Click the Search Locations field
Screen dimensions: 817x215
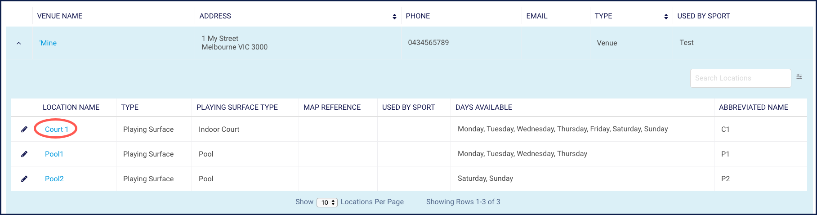point(741,78)
